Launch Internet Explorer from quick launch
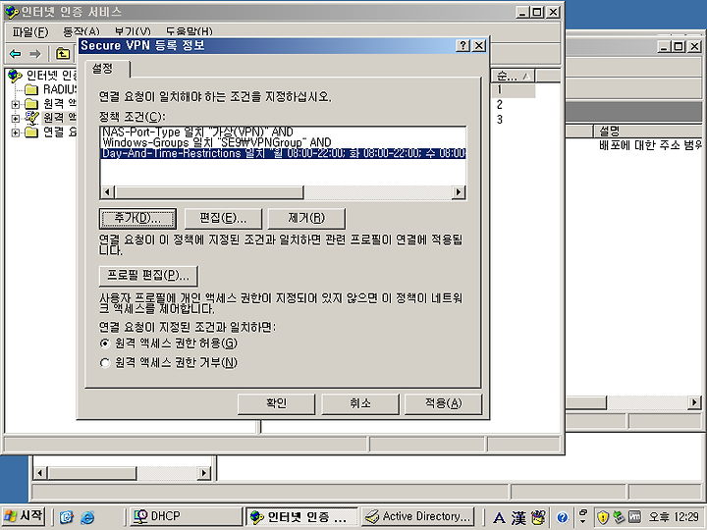707x530 pixels. point(87,517)
